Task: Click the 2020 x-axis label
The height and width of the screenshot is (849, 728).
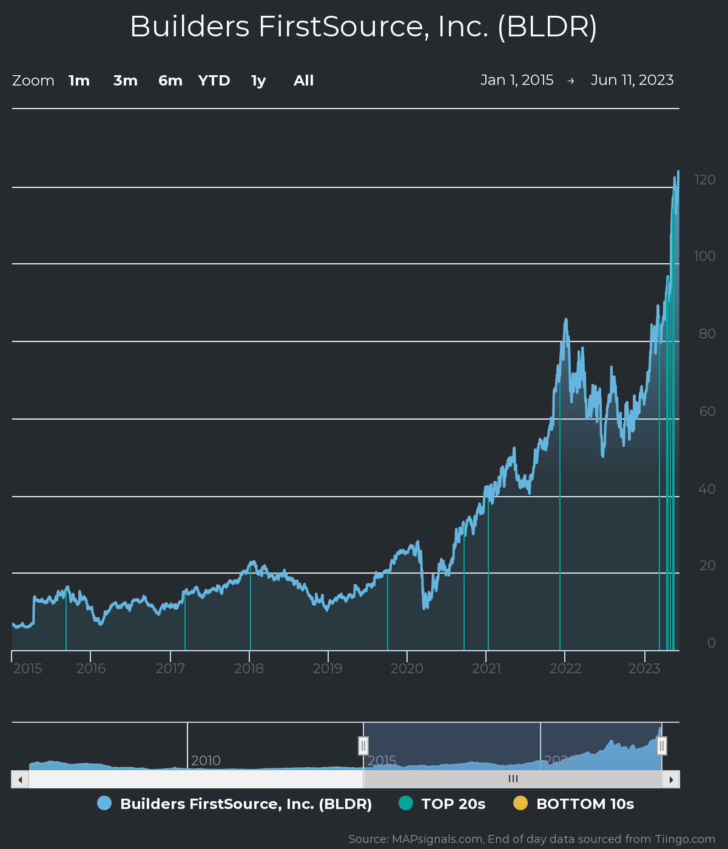Action: coord(406,668)
